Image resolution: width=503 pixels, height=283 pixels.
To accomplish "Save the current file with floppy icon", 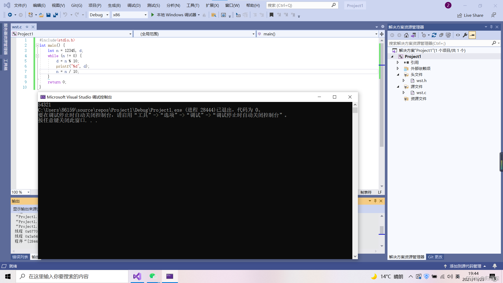I will 48,15.
